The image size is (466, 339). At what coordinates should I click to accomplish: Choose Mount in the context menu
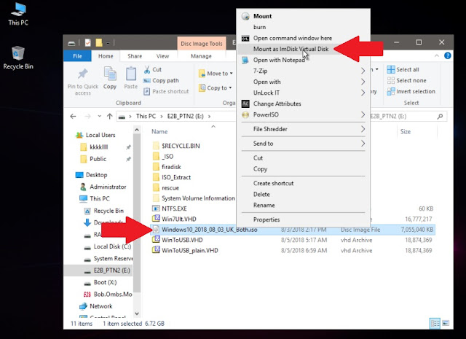pyautogui.click(x=303, y=16)
